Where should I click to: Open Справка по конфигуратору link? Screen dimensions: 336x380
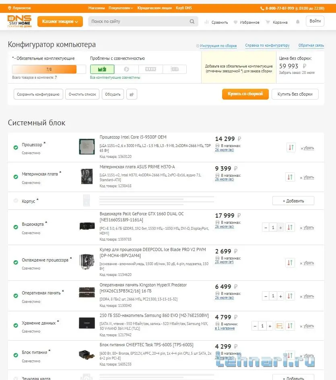click(x=267, y=45)
